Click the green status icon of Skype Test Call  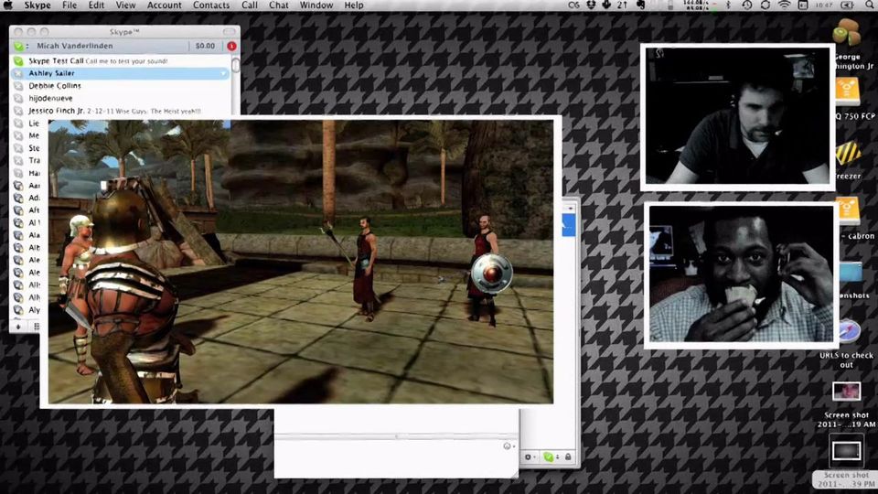point(18,60)
